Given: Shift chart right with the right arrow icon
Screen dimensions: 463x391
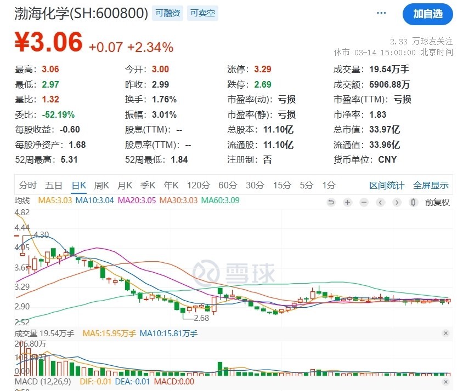Looking at the screenshot, I should pyautogui.click(x=397, y=202).
